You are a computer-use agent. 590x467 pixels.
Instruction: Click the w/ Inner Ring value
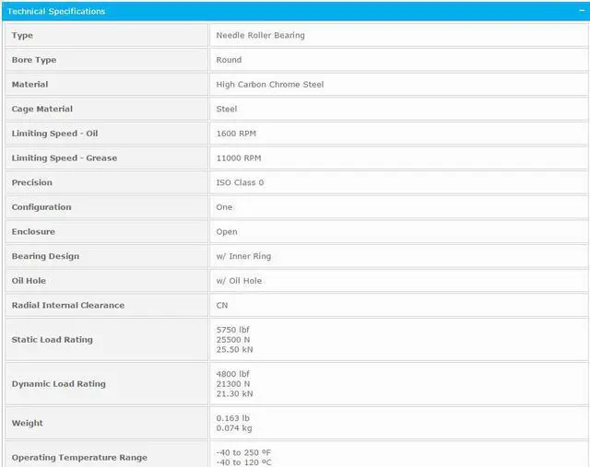pyautogui.click(x=243, y=256)
